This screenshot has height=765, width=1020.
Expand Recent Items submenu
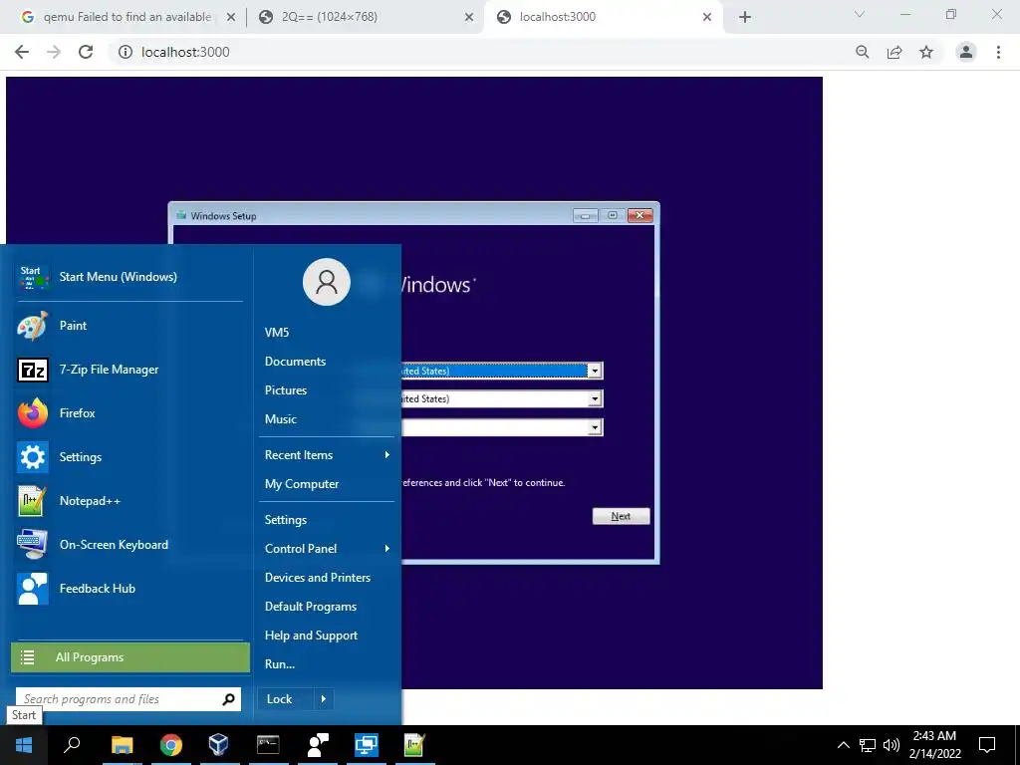tap(327, 455)
